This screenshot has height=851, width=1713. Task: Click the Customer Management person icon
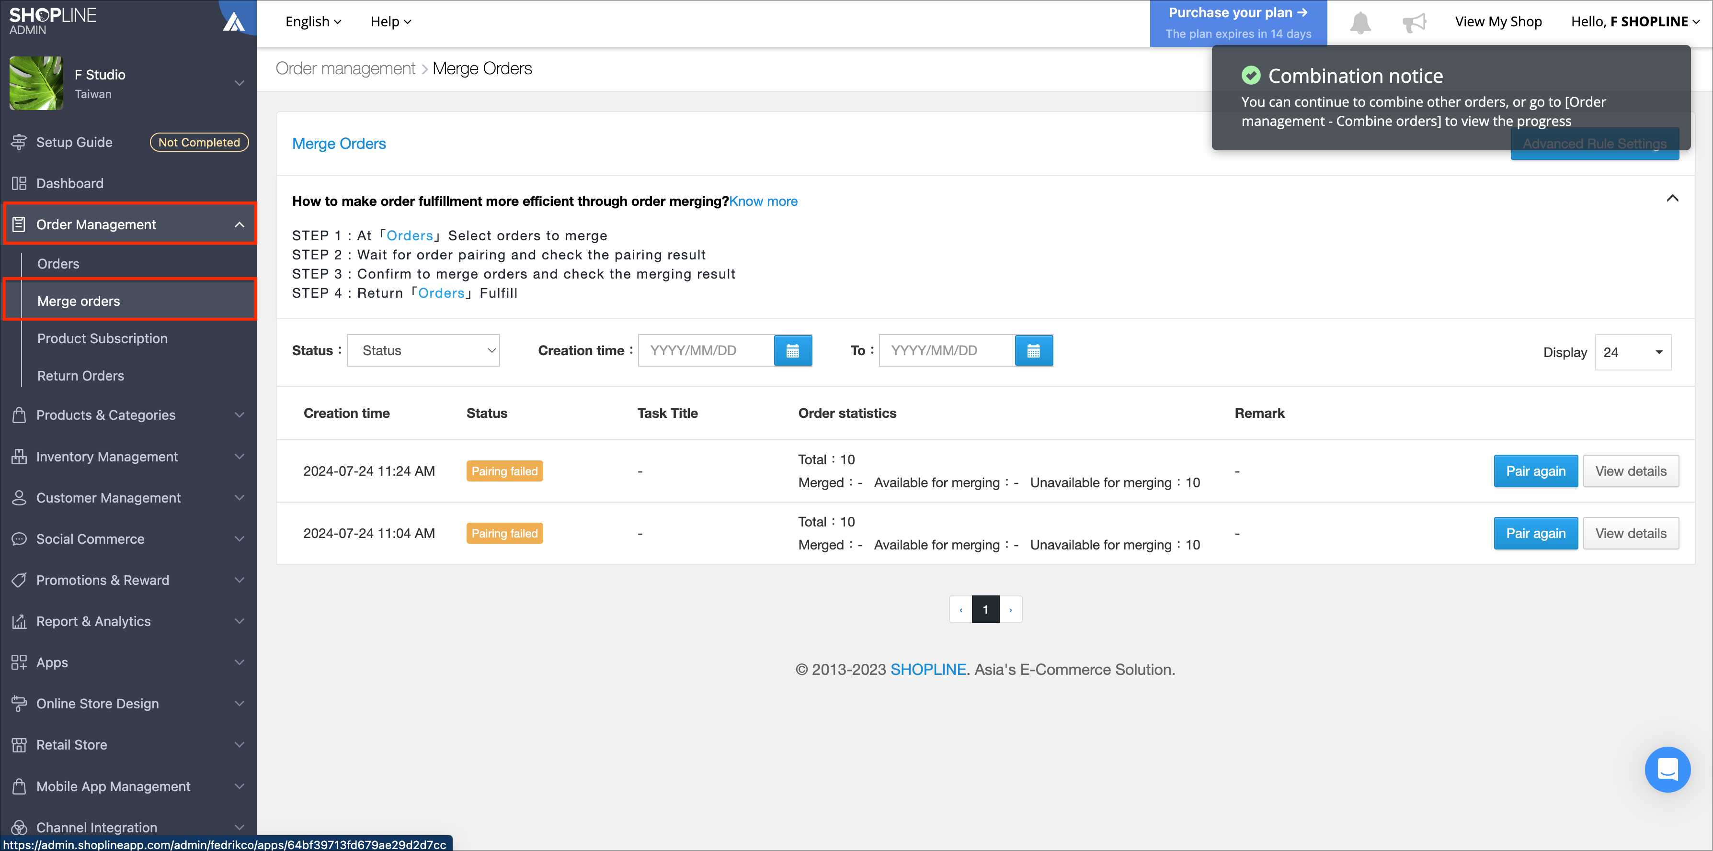click(19, 498)
